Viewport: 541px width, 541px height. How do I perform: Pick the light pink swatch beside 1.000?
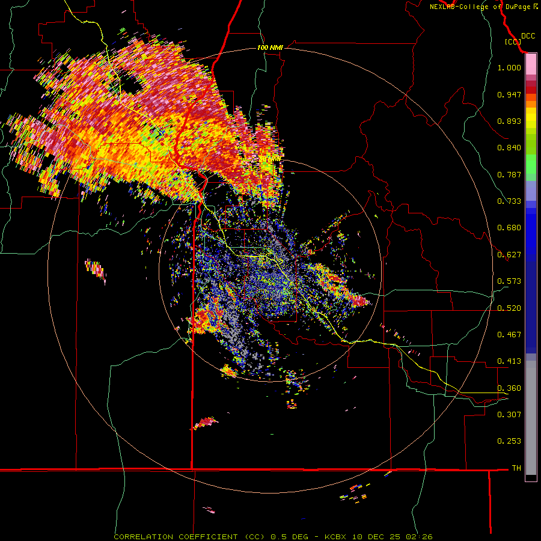531,65
